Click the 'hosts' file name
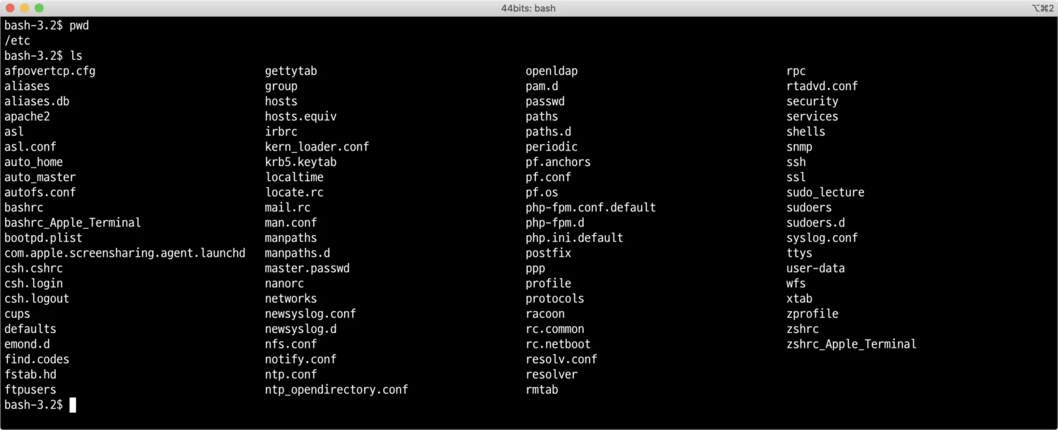The width and height of the screenshot is (1058, 430). pyautogui.click(x=281, y=101)
